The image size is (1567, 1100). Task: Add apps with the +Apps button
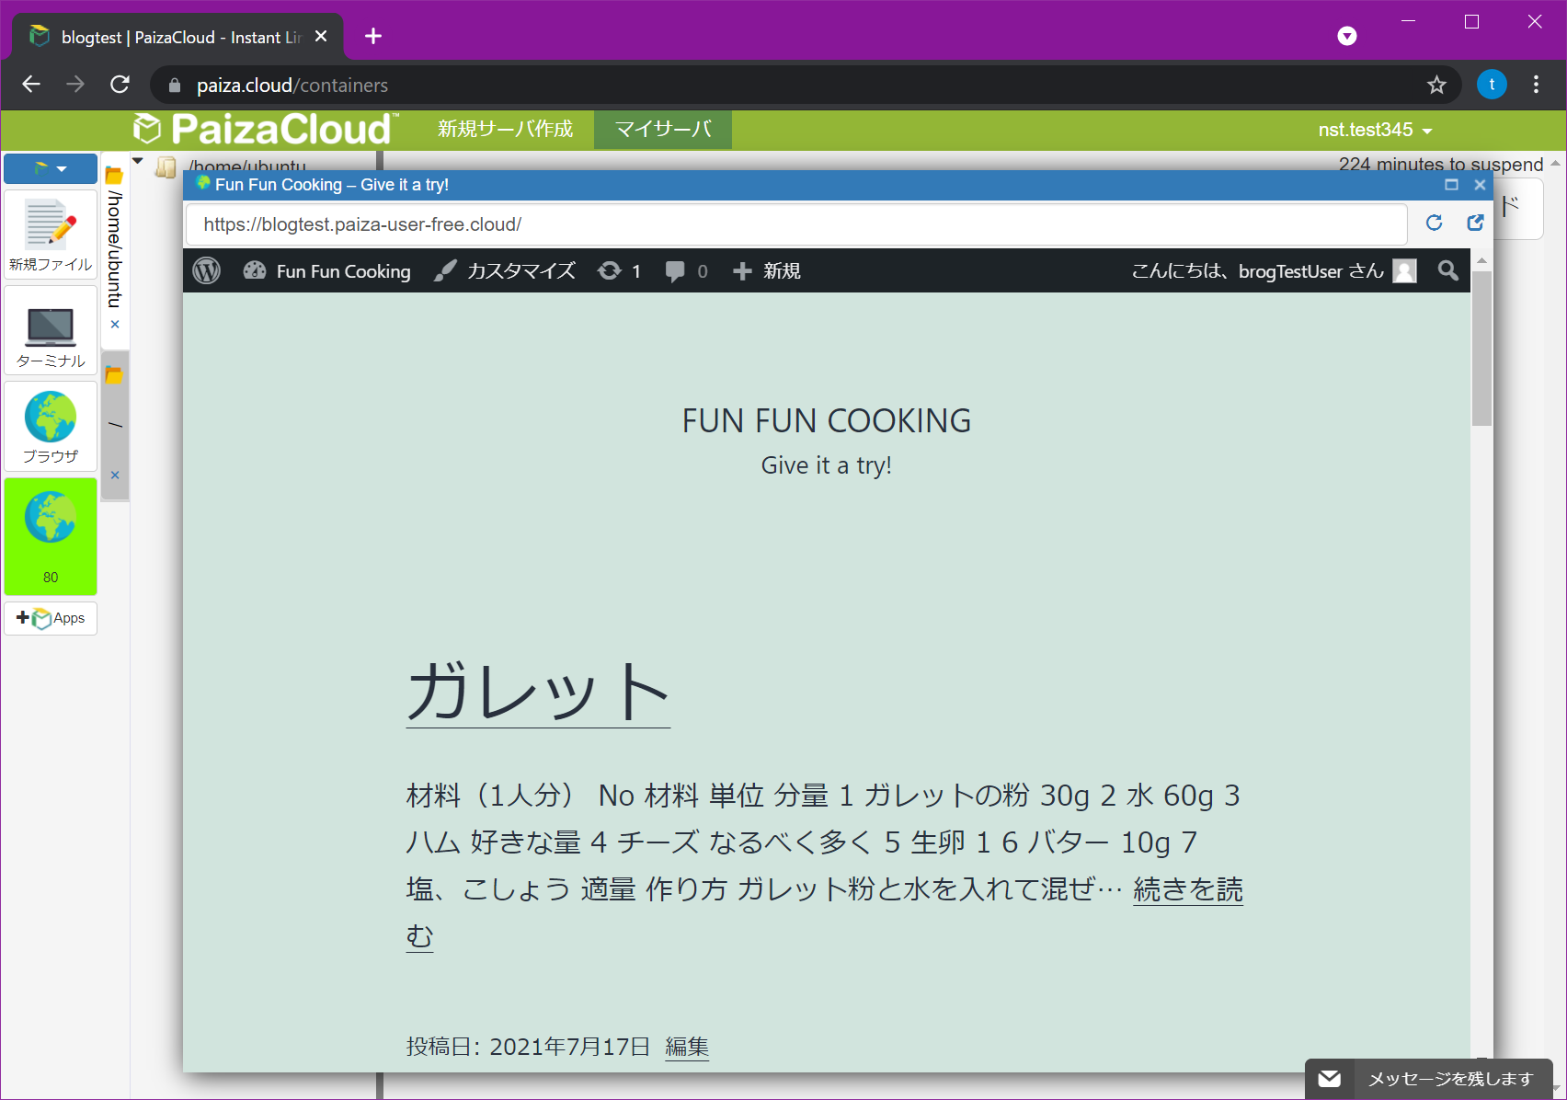(51, 618)
